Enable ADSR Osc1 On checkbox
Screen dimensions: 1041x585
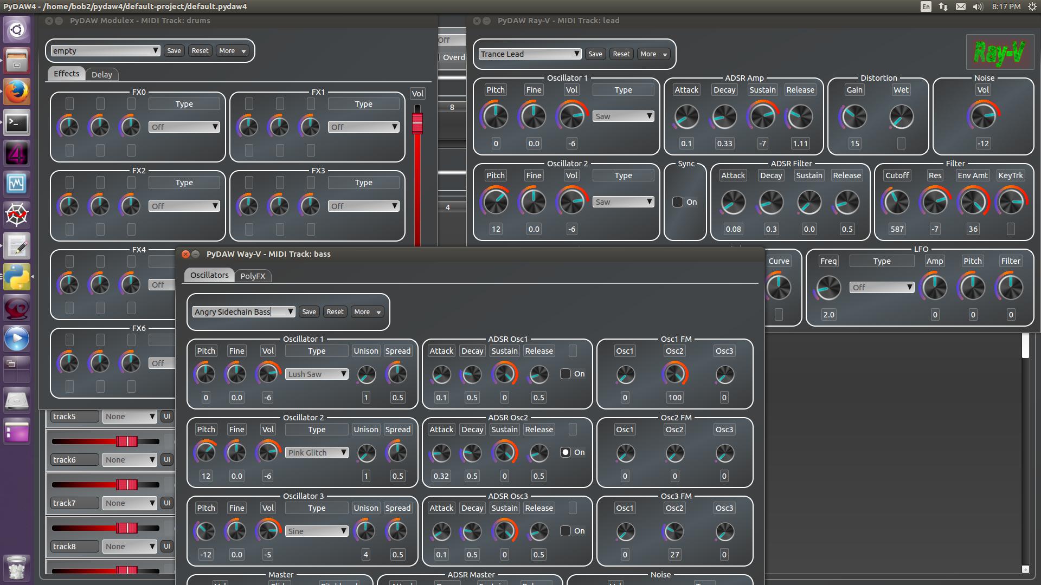click(566, 374)
